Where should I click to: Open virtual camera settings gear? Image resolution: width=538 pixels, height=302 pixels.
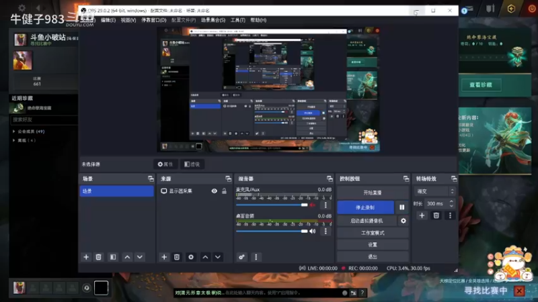tap(403, 221)
